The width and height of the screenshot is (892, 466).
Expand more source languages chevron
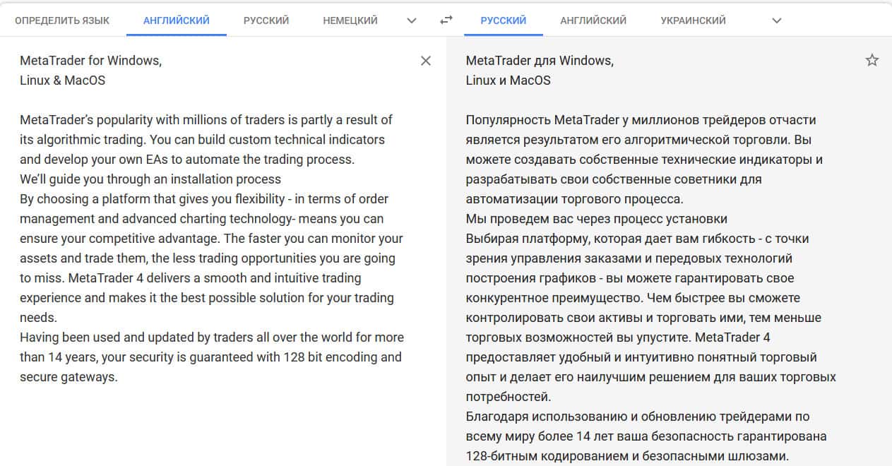(412, 20)
